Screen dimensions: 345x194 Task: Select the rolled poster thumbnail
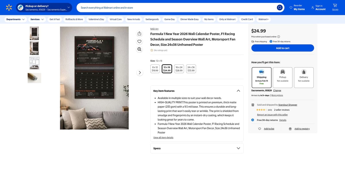34,78
